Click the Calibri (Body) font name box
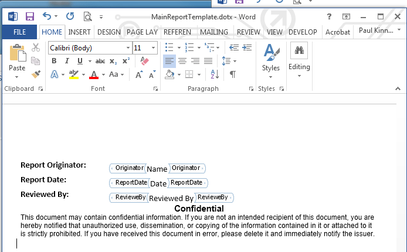 87,47
